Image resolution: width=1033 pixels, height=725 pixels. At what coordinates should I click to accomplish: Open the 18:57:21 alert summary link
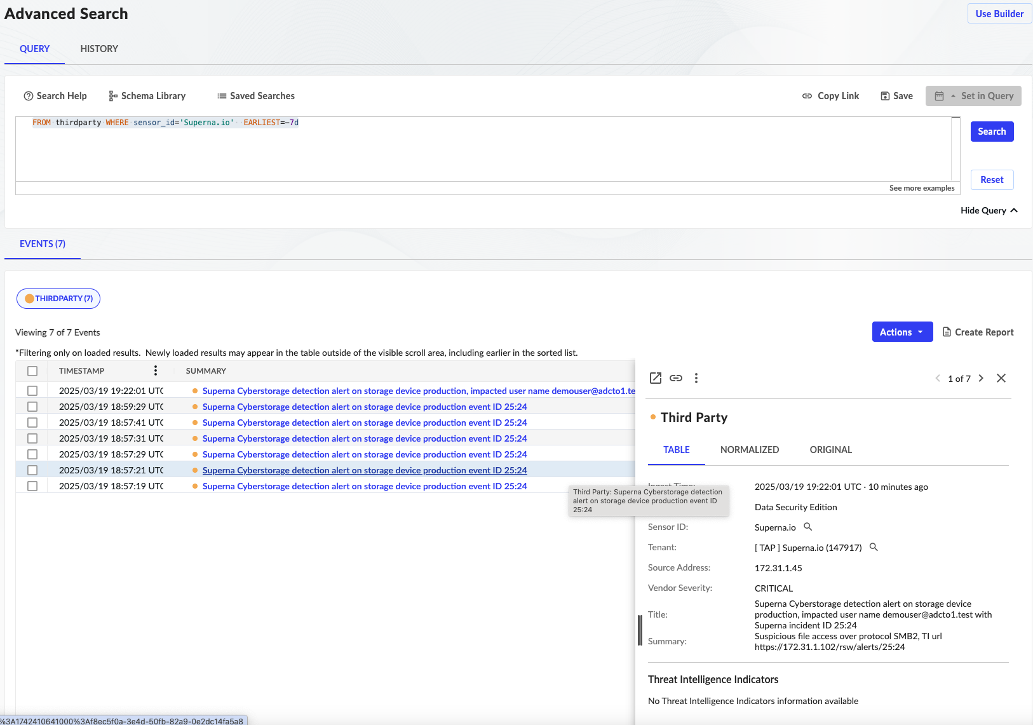365,470
